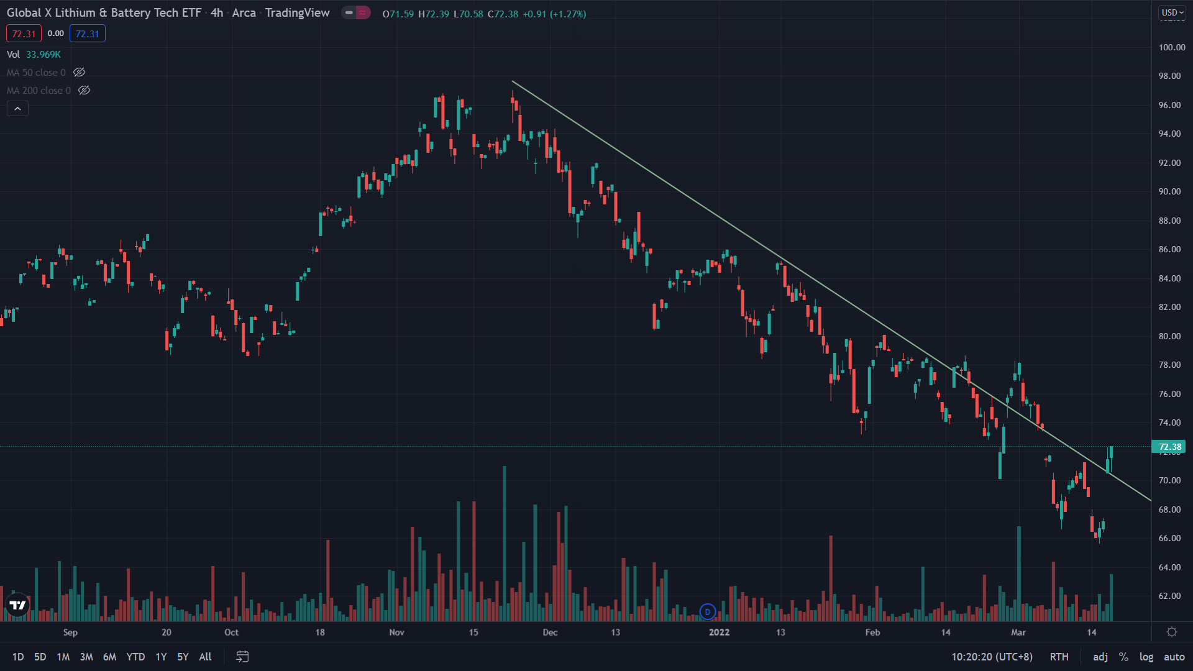Select the 3M time range

pos(86,657)
